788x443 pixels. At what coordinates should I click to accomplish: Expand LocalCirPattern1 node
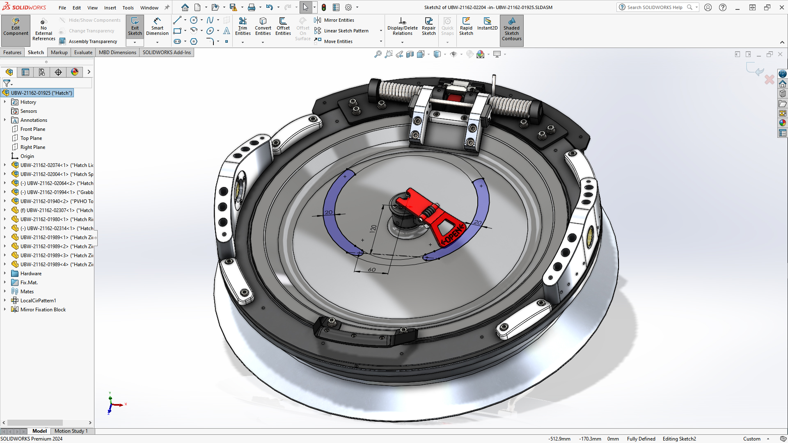(5, 300)
